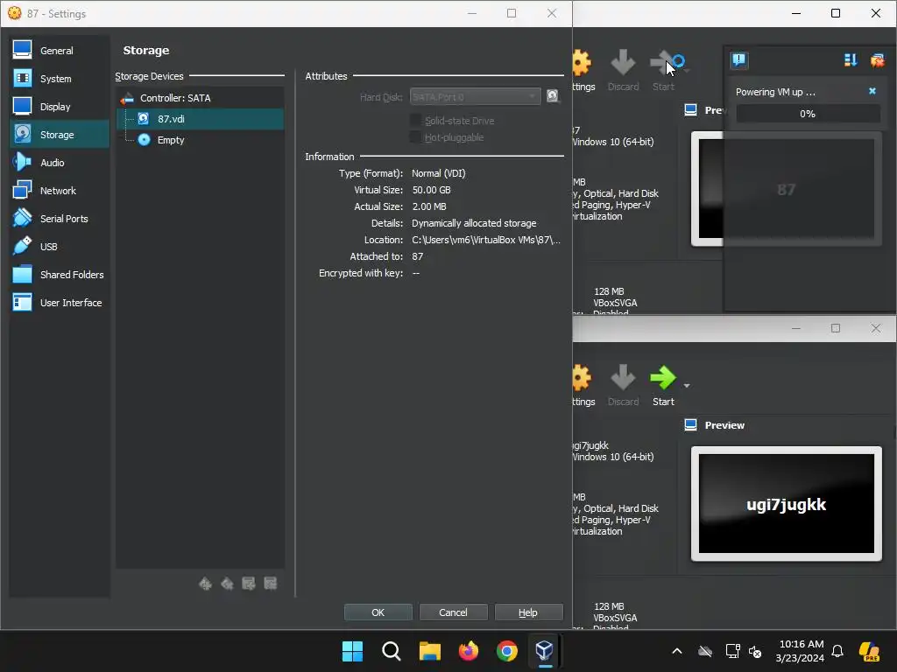Click the VirtualBox taskbar icon
Viewport: 897px width, 672px height.
pos(545,651)
